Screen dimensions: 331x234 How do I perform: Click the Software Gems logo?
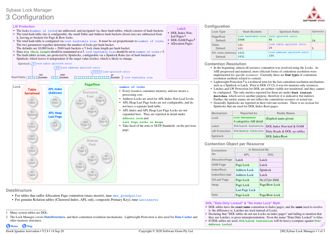pos(314,13)
